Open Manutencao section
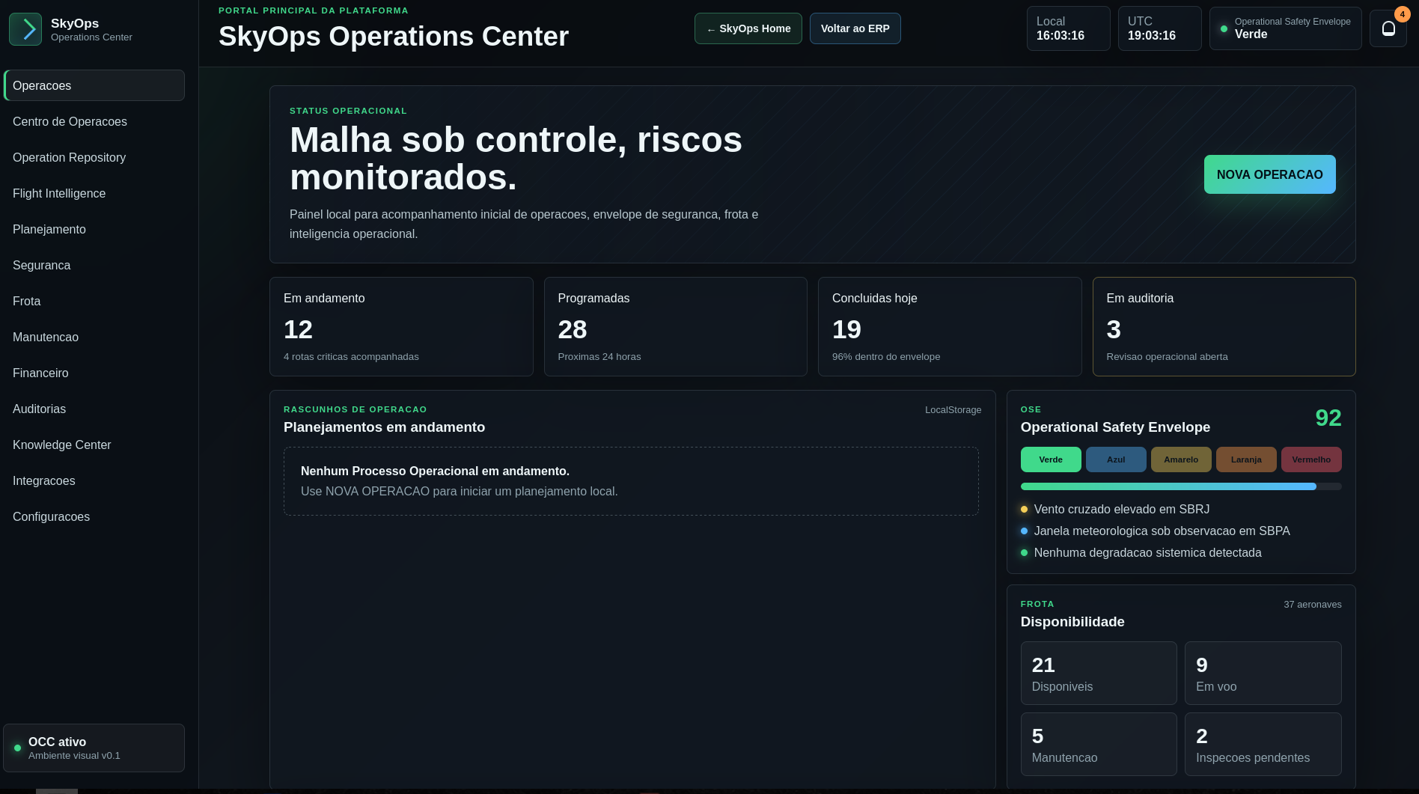Image resolution: width=1419 pixels, height=794 pixels. coord(94,337)
